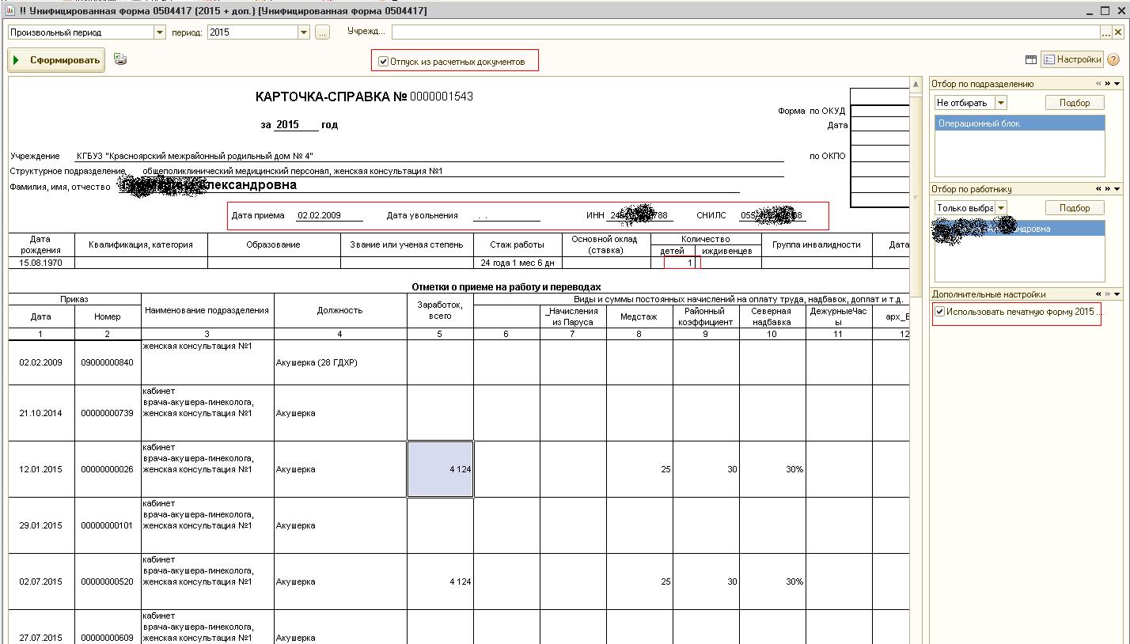The image size is (1130, 644).
Task: Open the Только выбранные dropdown arrow
Action: tap(1001, 208)
